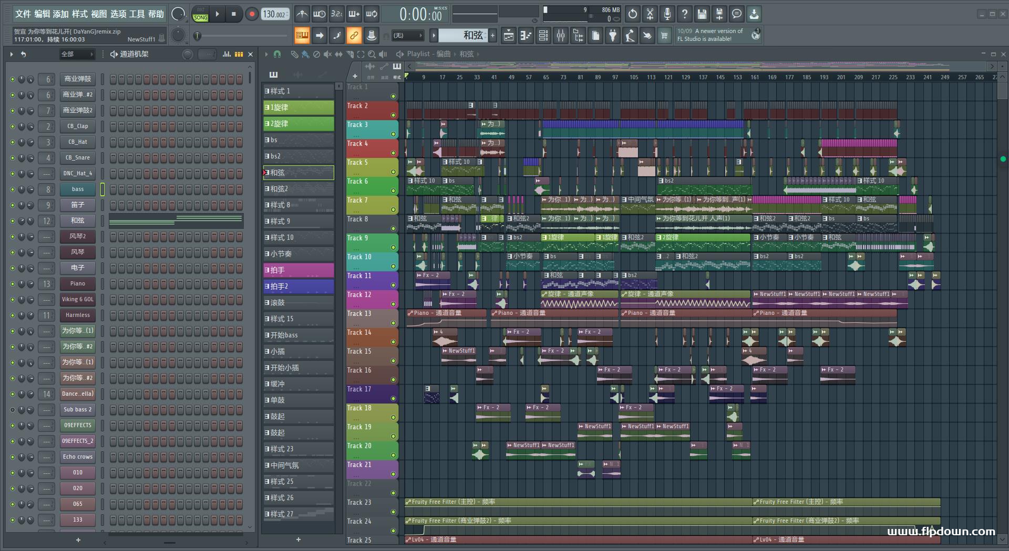The width and height of the screenshot is (1009, 551).
Task: Toggle loop recording icon
Action: coord(372,14)
